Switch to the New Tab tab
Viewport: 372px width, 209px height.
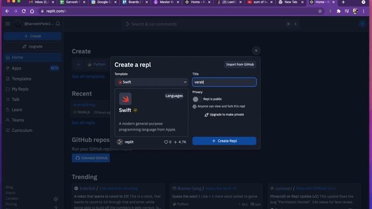click(x=291, y=2)
